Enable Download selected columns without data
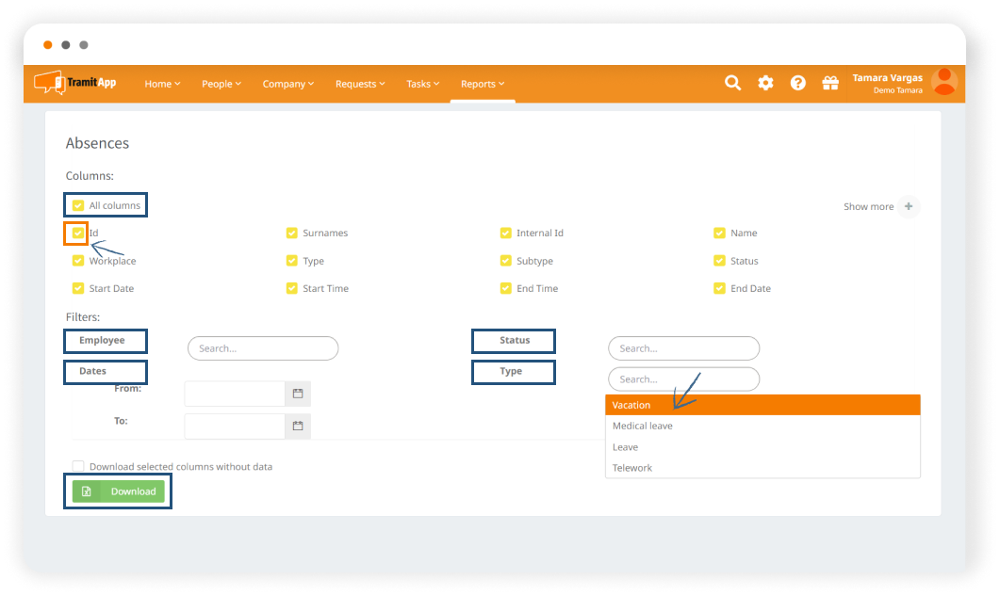Screen dimensions: 1000x596 pos(78,466)
